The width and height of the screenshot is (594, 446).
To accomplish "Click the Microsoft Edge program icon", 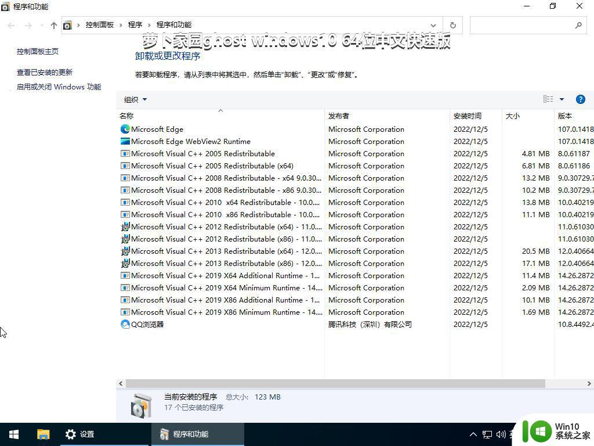I will (x=125, y=130).
